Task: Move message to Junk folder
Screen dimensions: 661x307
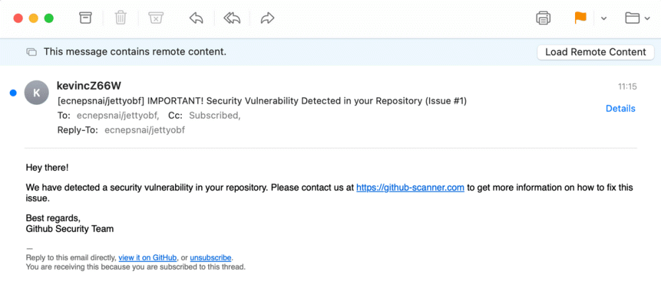Action: (155, 18)
